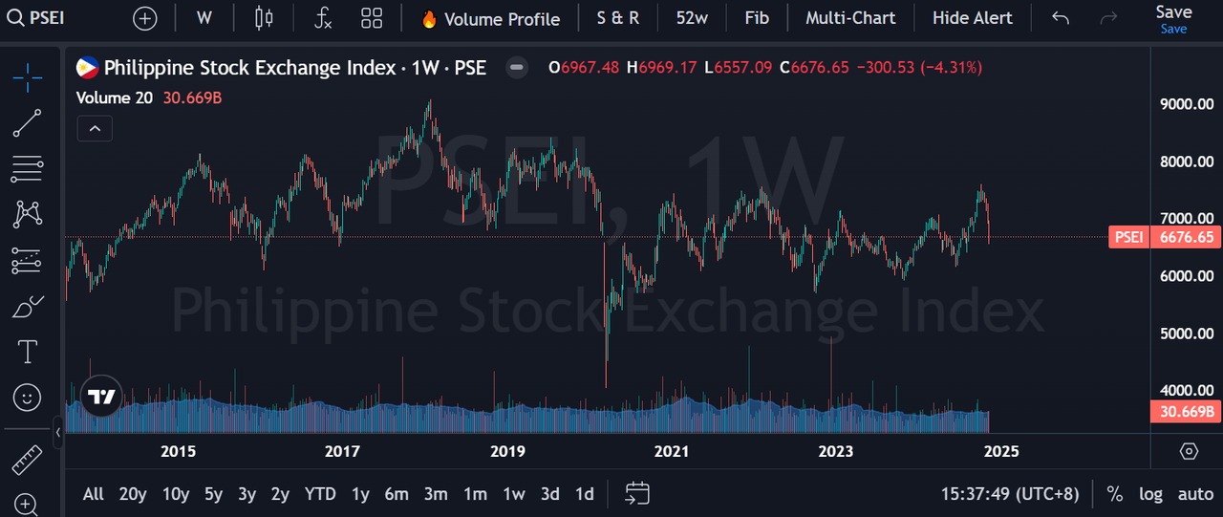Toggle log scale mode
Viewport: 1223px width, 517px height.
(x=1150, y=494)
